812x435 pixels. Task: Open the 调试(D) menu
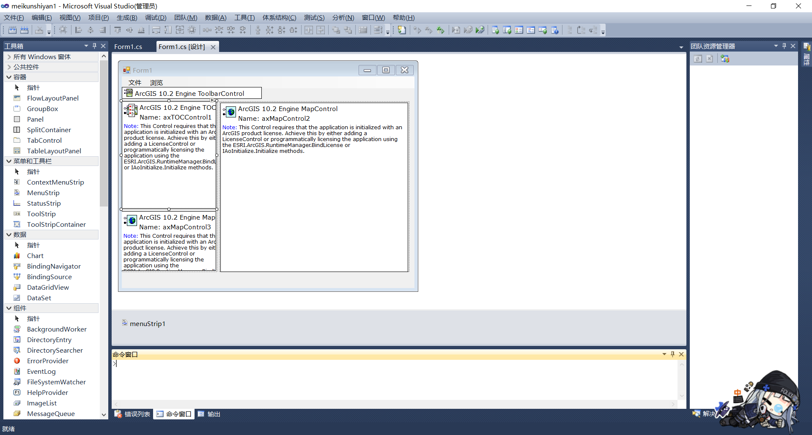tap(156, 17)
